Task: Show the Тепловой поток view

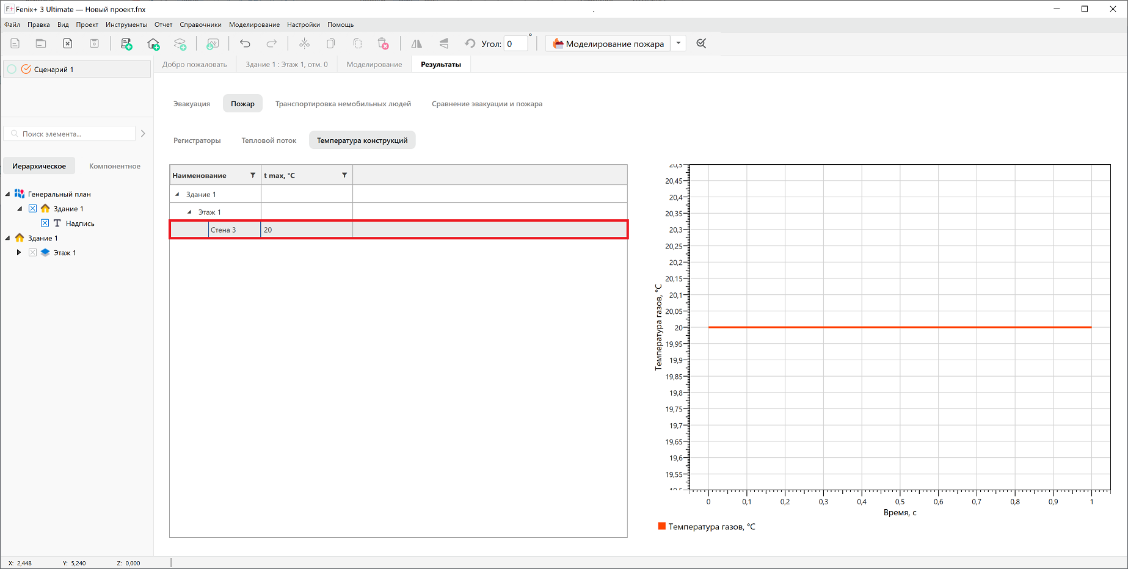Action: (269, 140)
